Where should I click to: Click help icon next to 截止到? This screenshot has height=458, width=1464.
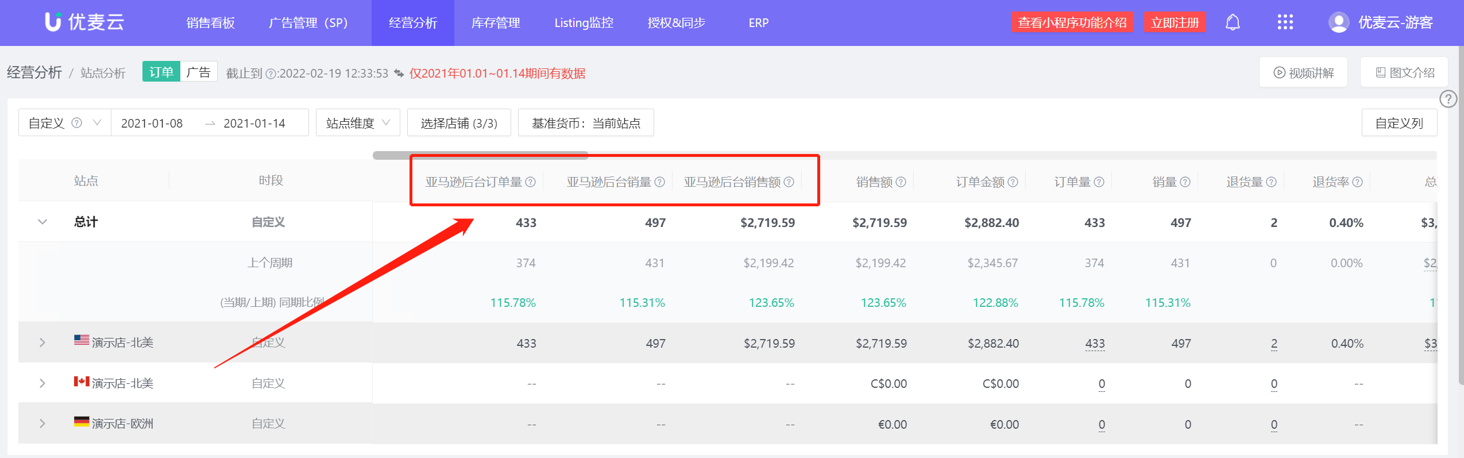click(271, 74)
